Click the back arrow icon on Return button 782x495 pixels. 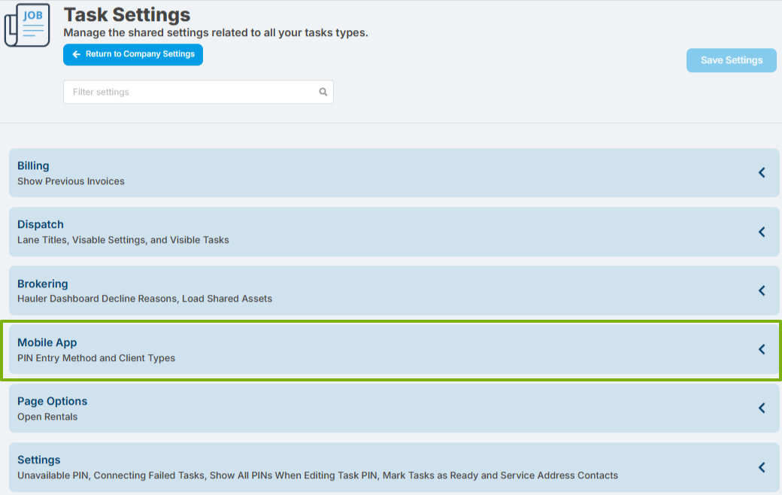click(x=76, y=54)
